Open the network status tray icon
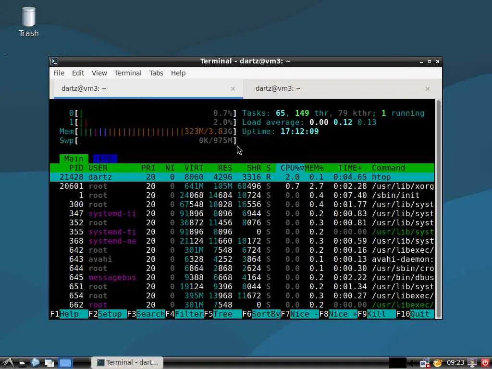 click(425, 363)
